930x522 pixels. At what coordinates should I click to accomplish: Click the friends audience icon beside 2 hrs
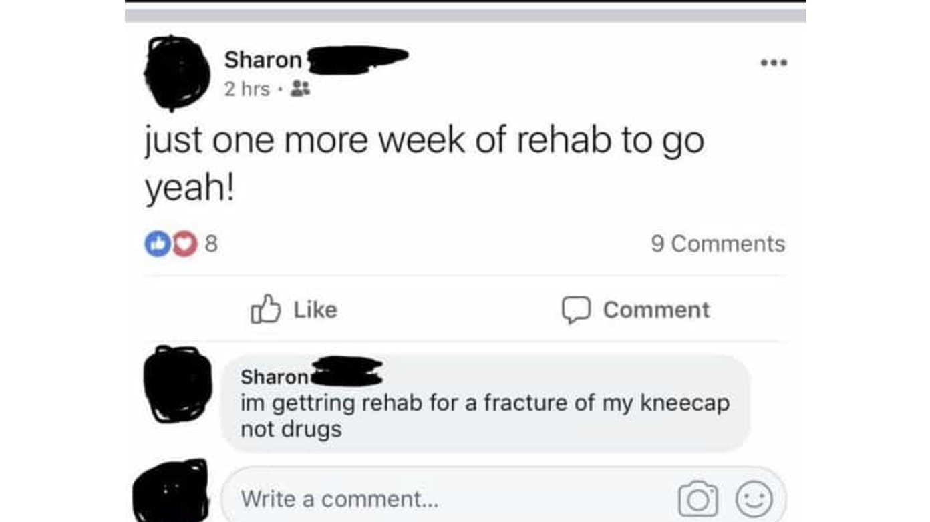(300, 89)
